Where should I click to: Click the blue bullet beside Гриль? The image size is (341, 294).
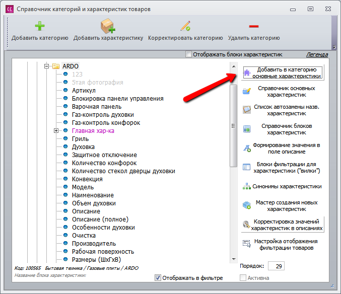point(65,138)
